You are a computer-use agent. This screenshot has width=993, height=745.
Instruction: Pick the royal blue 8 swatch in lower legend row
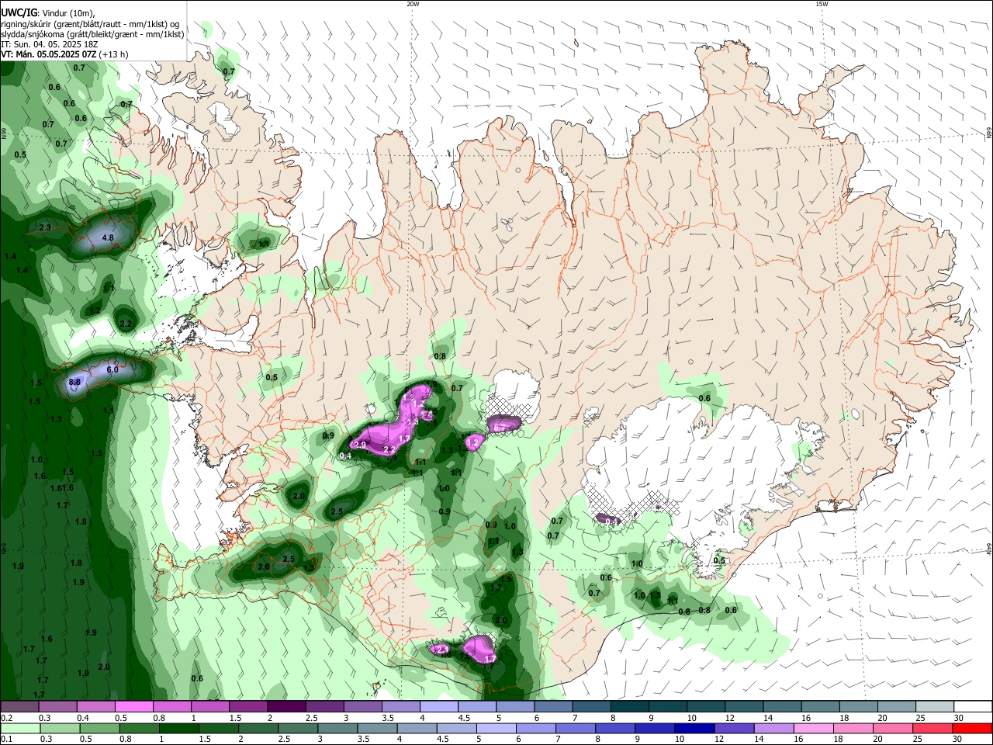[617, 728]
